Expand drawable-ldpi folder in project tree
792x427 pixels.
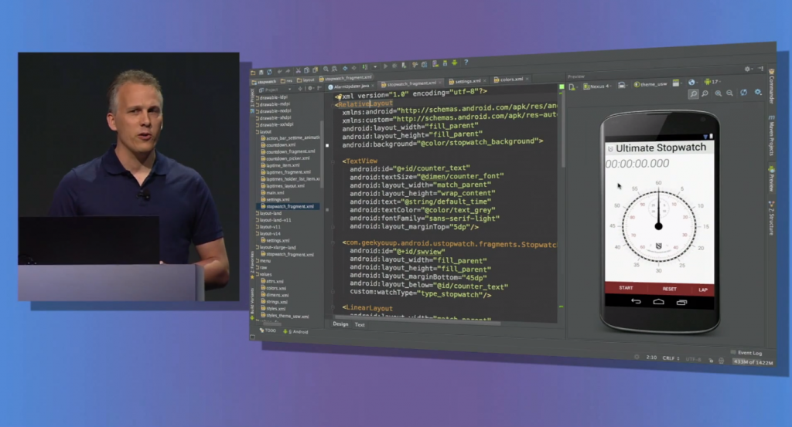click(x=273, y=97)
